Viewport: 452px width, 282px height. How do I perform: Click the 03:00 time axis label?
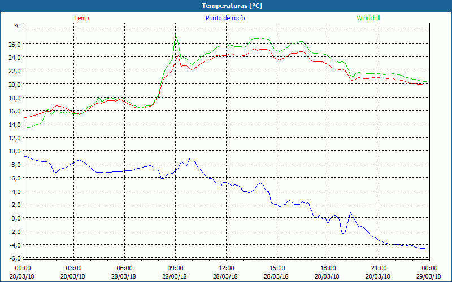point(74,268)
